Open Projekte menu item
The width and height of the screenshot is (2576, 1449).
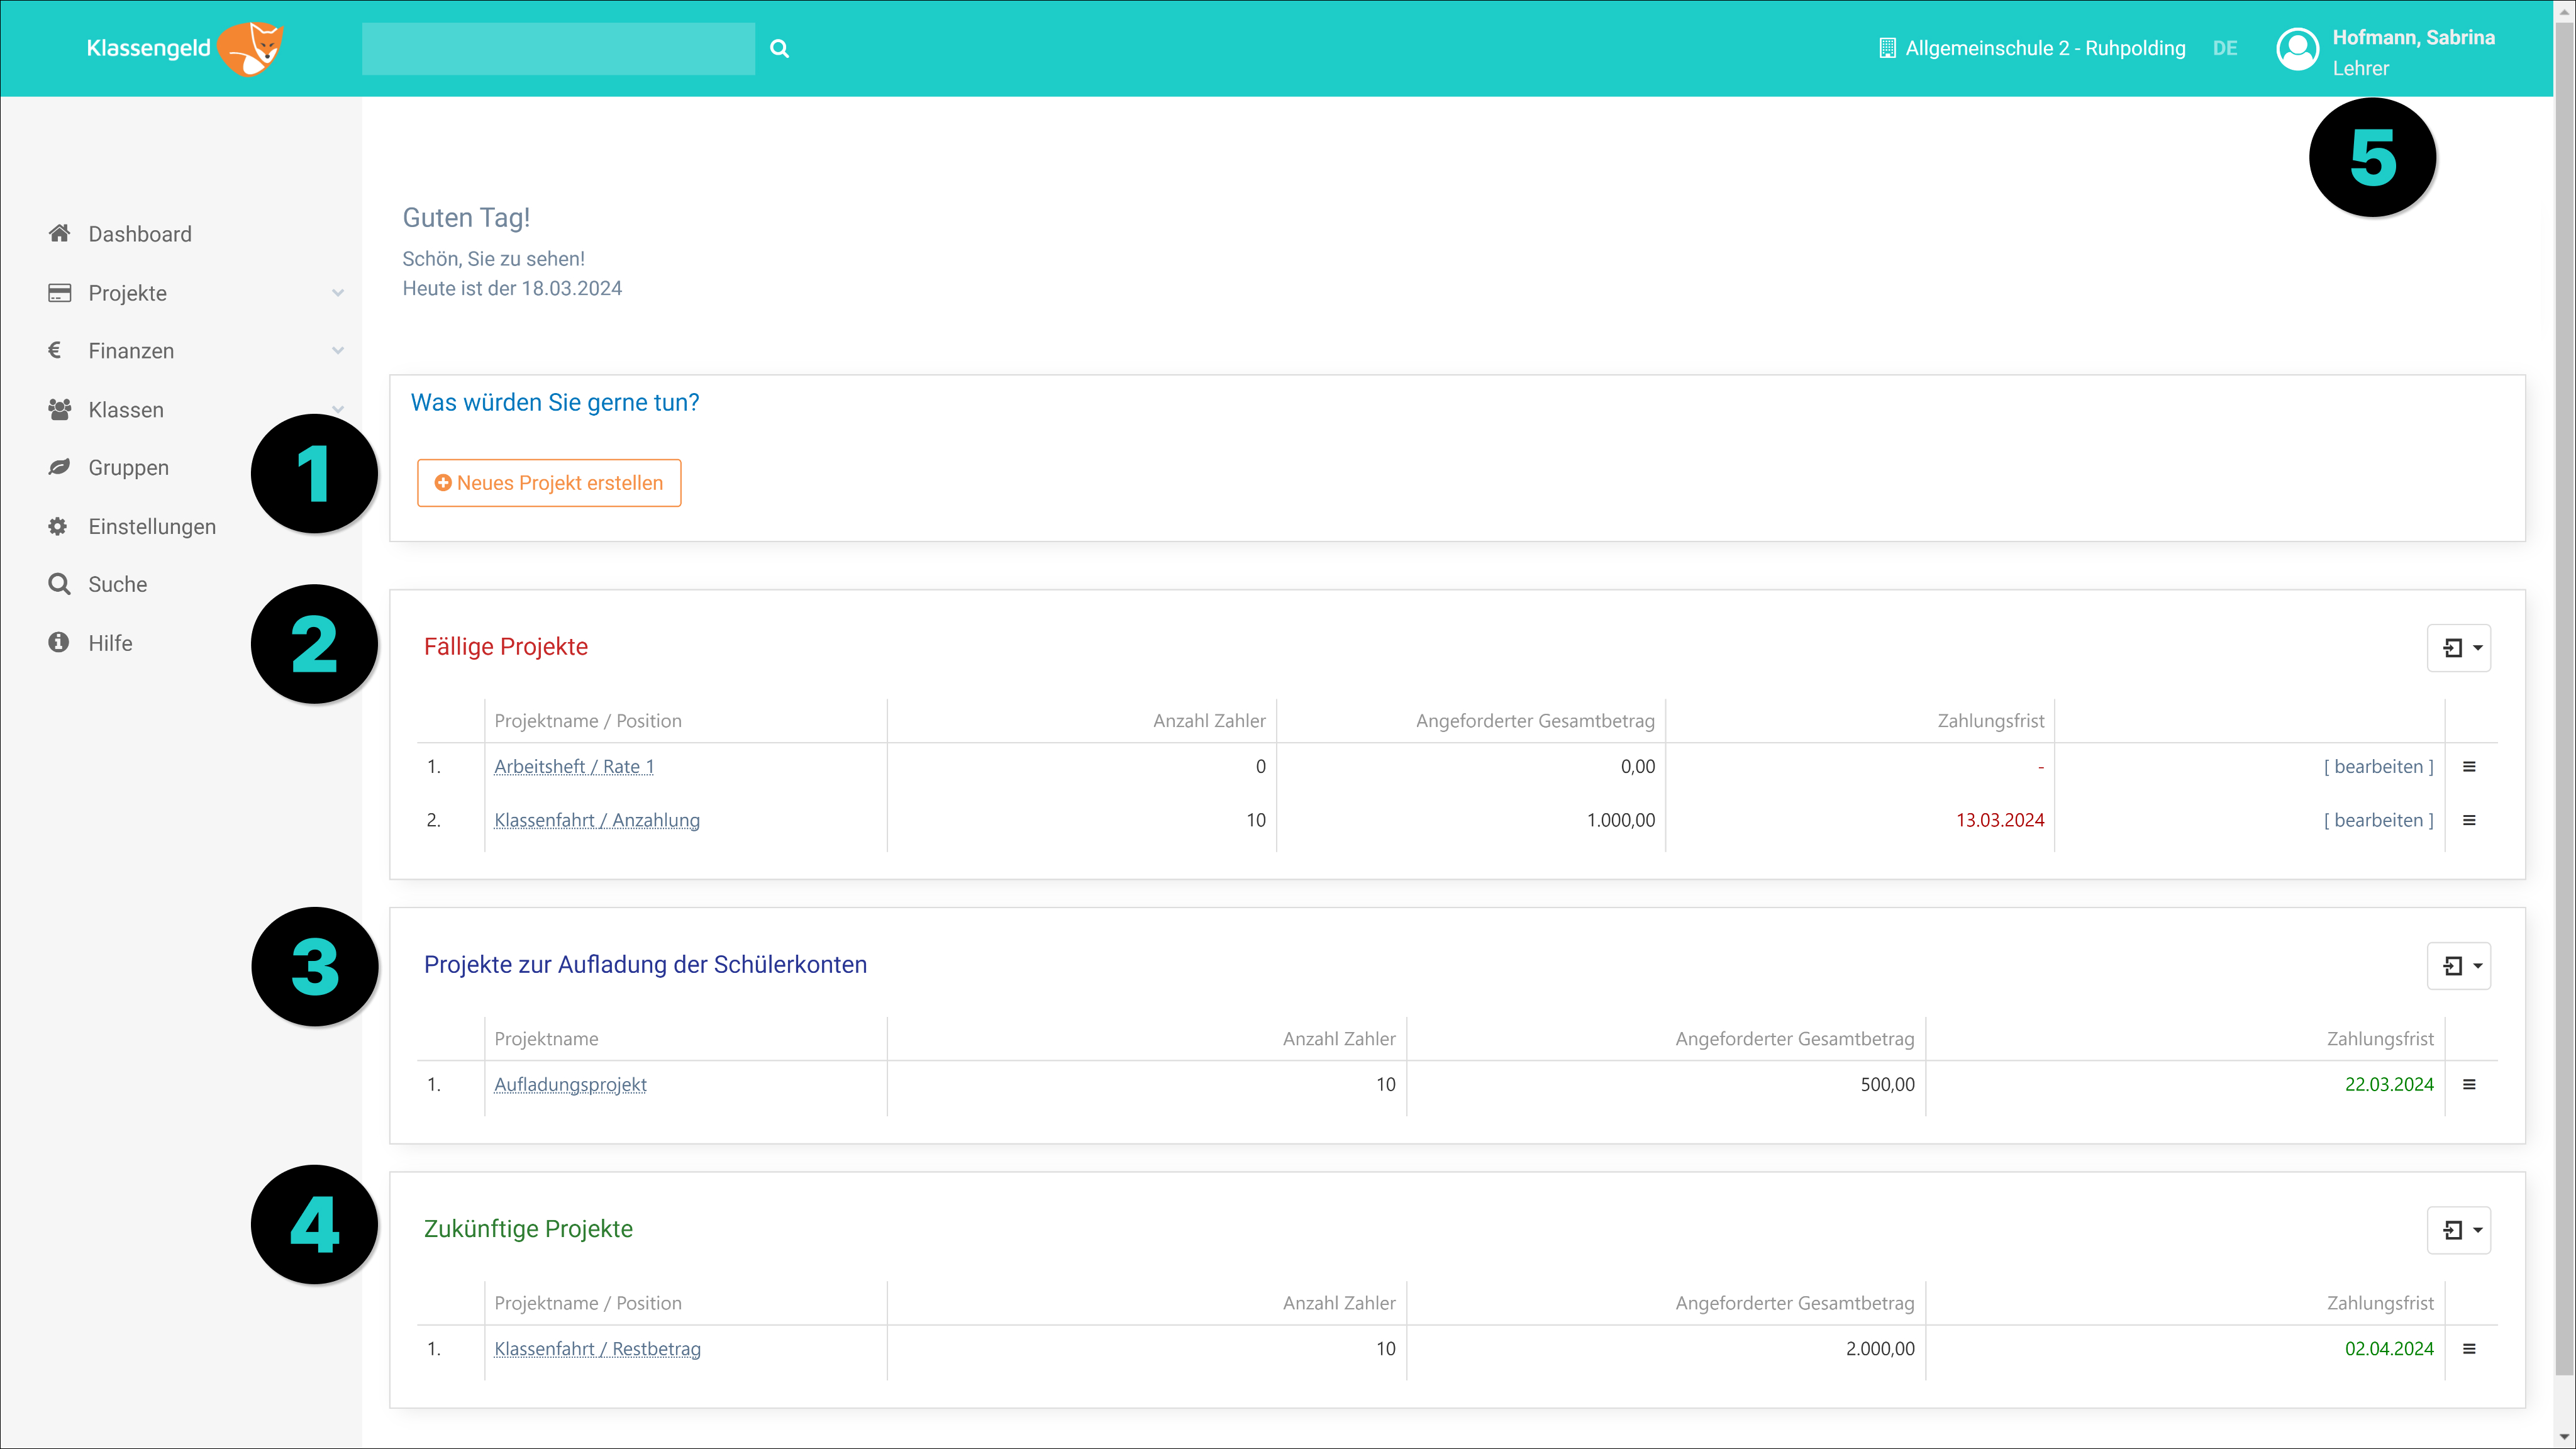[128, 293]
